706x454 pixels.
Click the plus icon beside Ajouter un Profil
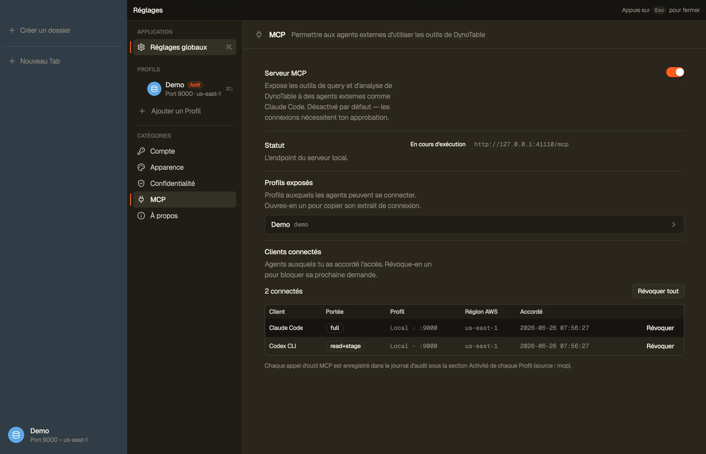(x=142, y=111)
